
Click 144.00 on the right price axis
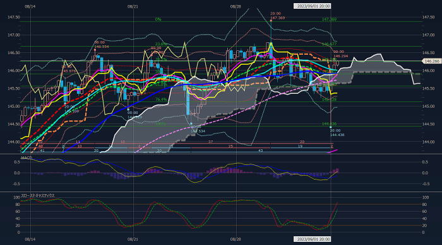coord(429,142)
